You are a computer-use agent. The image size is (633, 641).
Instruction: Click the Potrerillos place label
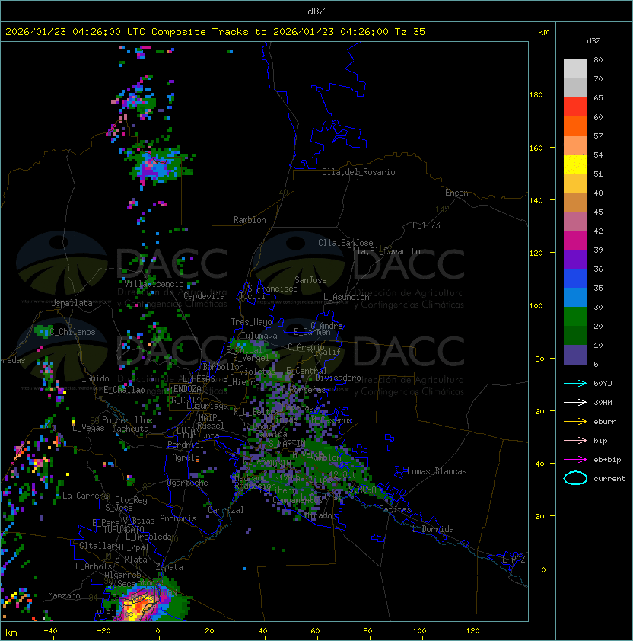[127, 420]
